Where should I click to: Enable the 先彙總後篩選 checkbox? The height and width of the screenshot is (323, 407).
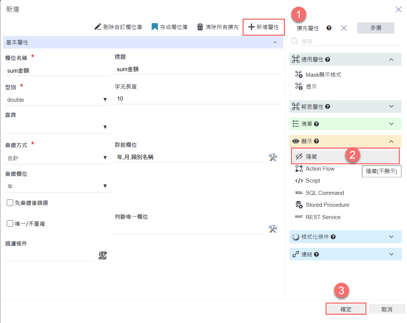[x=10, y=203]
